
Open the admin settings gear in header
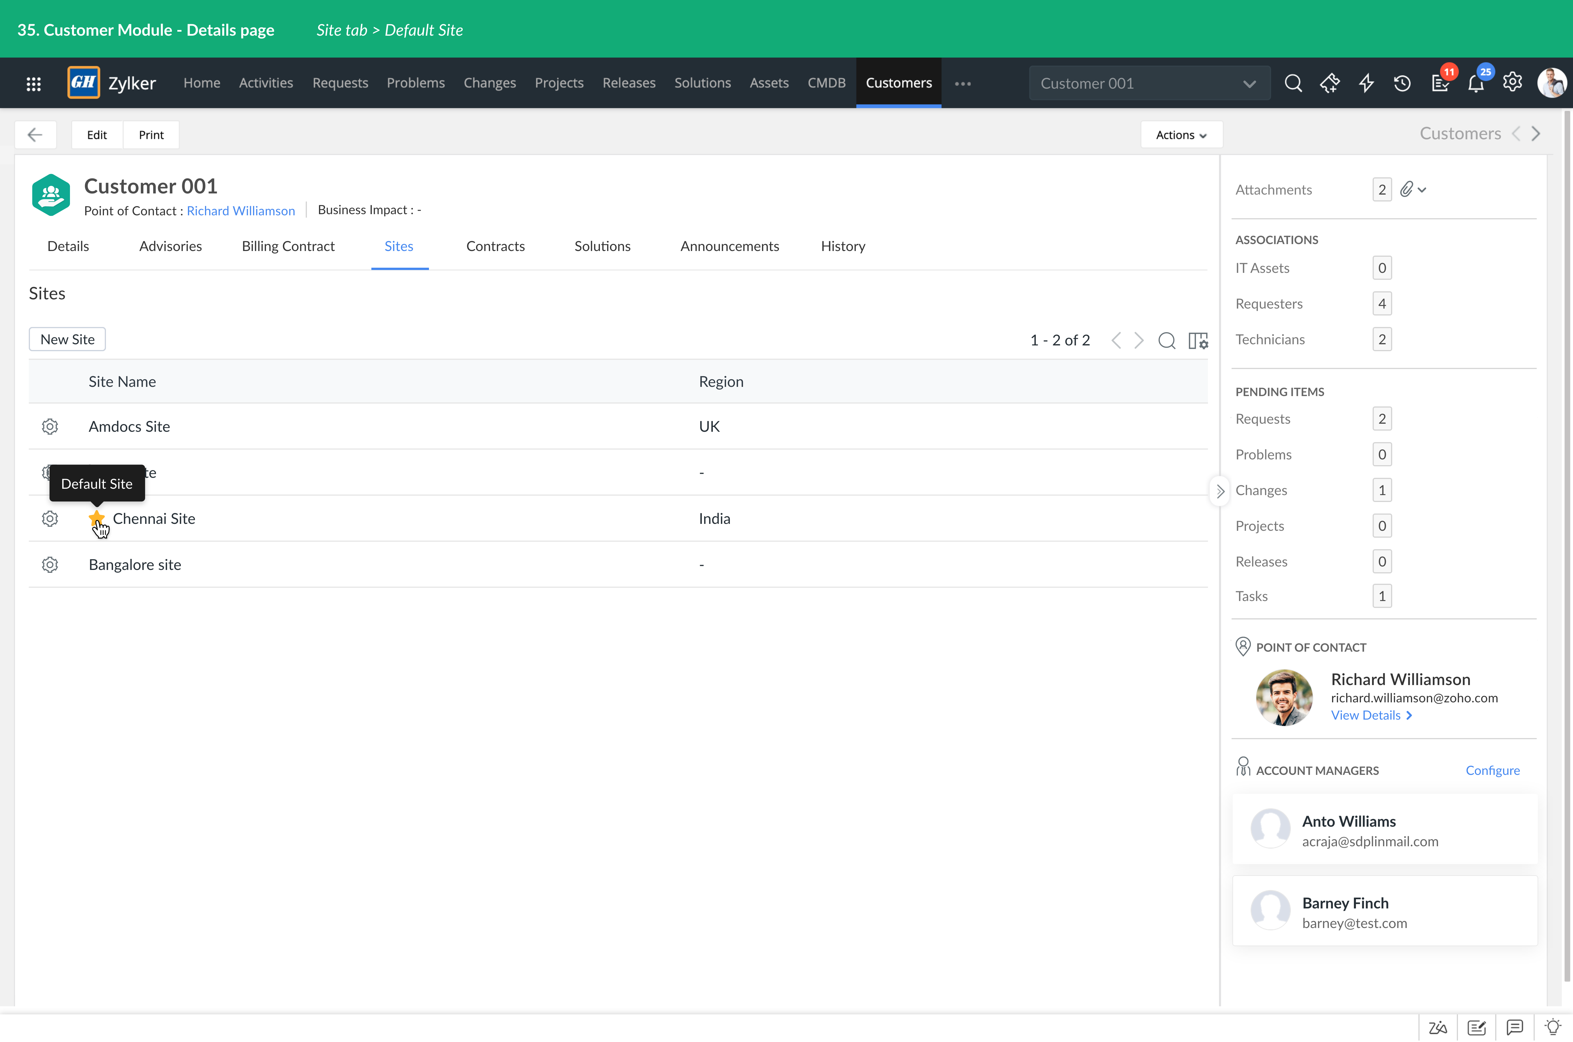point(1513,82)
